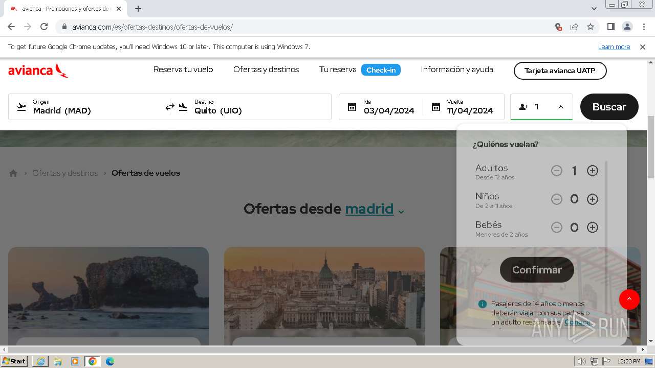Click the departure calendar icon
This screenshot has height=368, width=655.
pyautogui.click(x=352, y=107)
